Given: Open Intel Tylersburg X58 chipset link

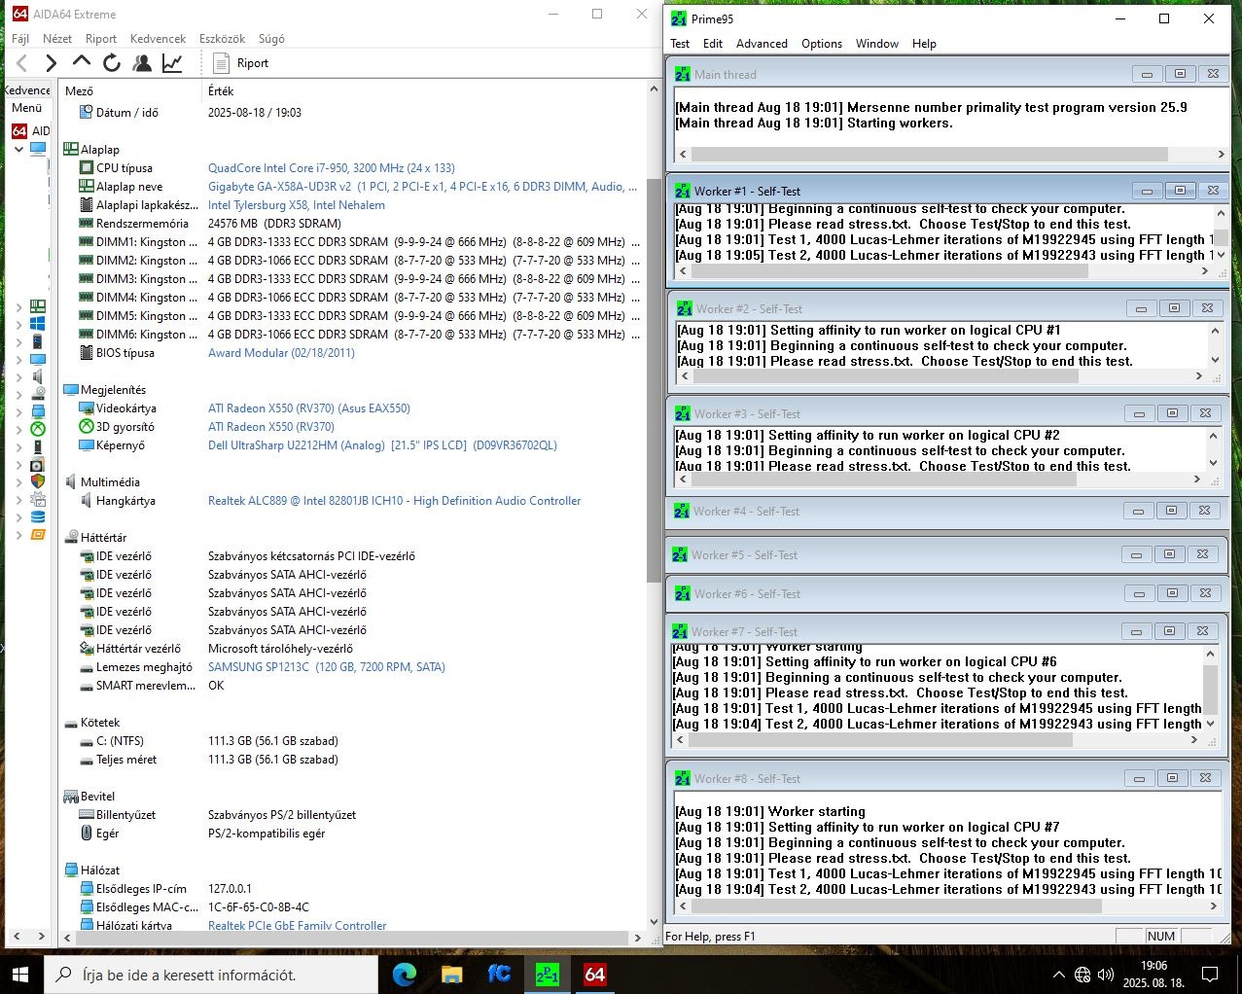Looking at the screenshot, I should [x=297, y=205].
